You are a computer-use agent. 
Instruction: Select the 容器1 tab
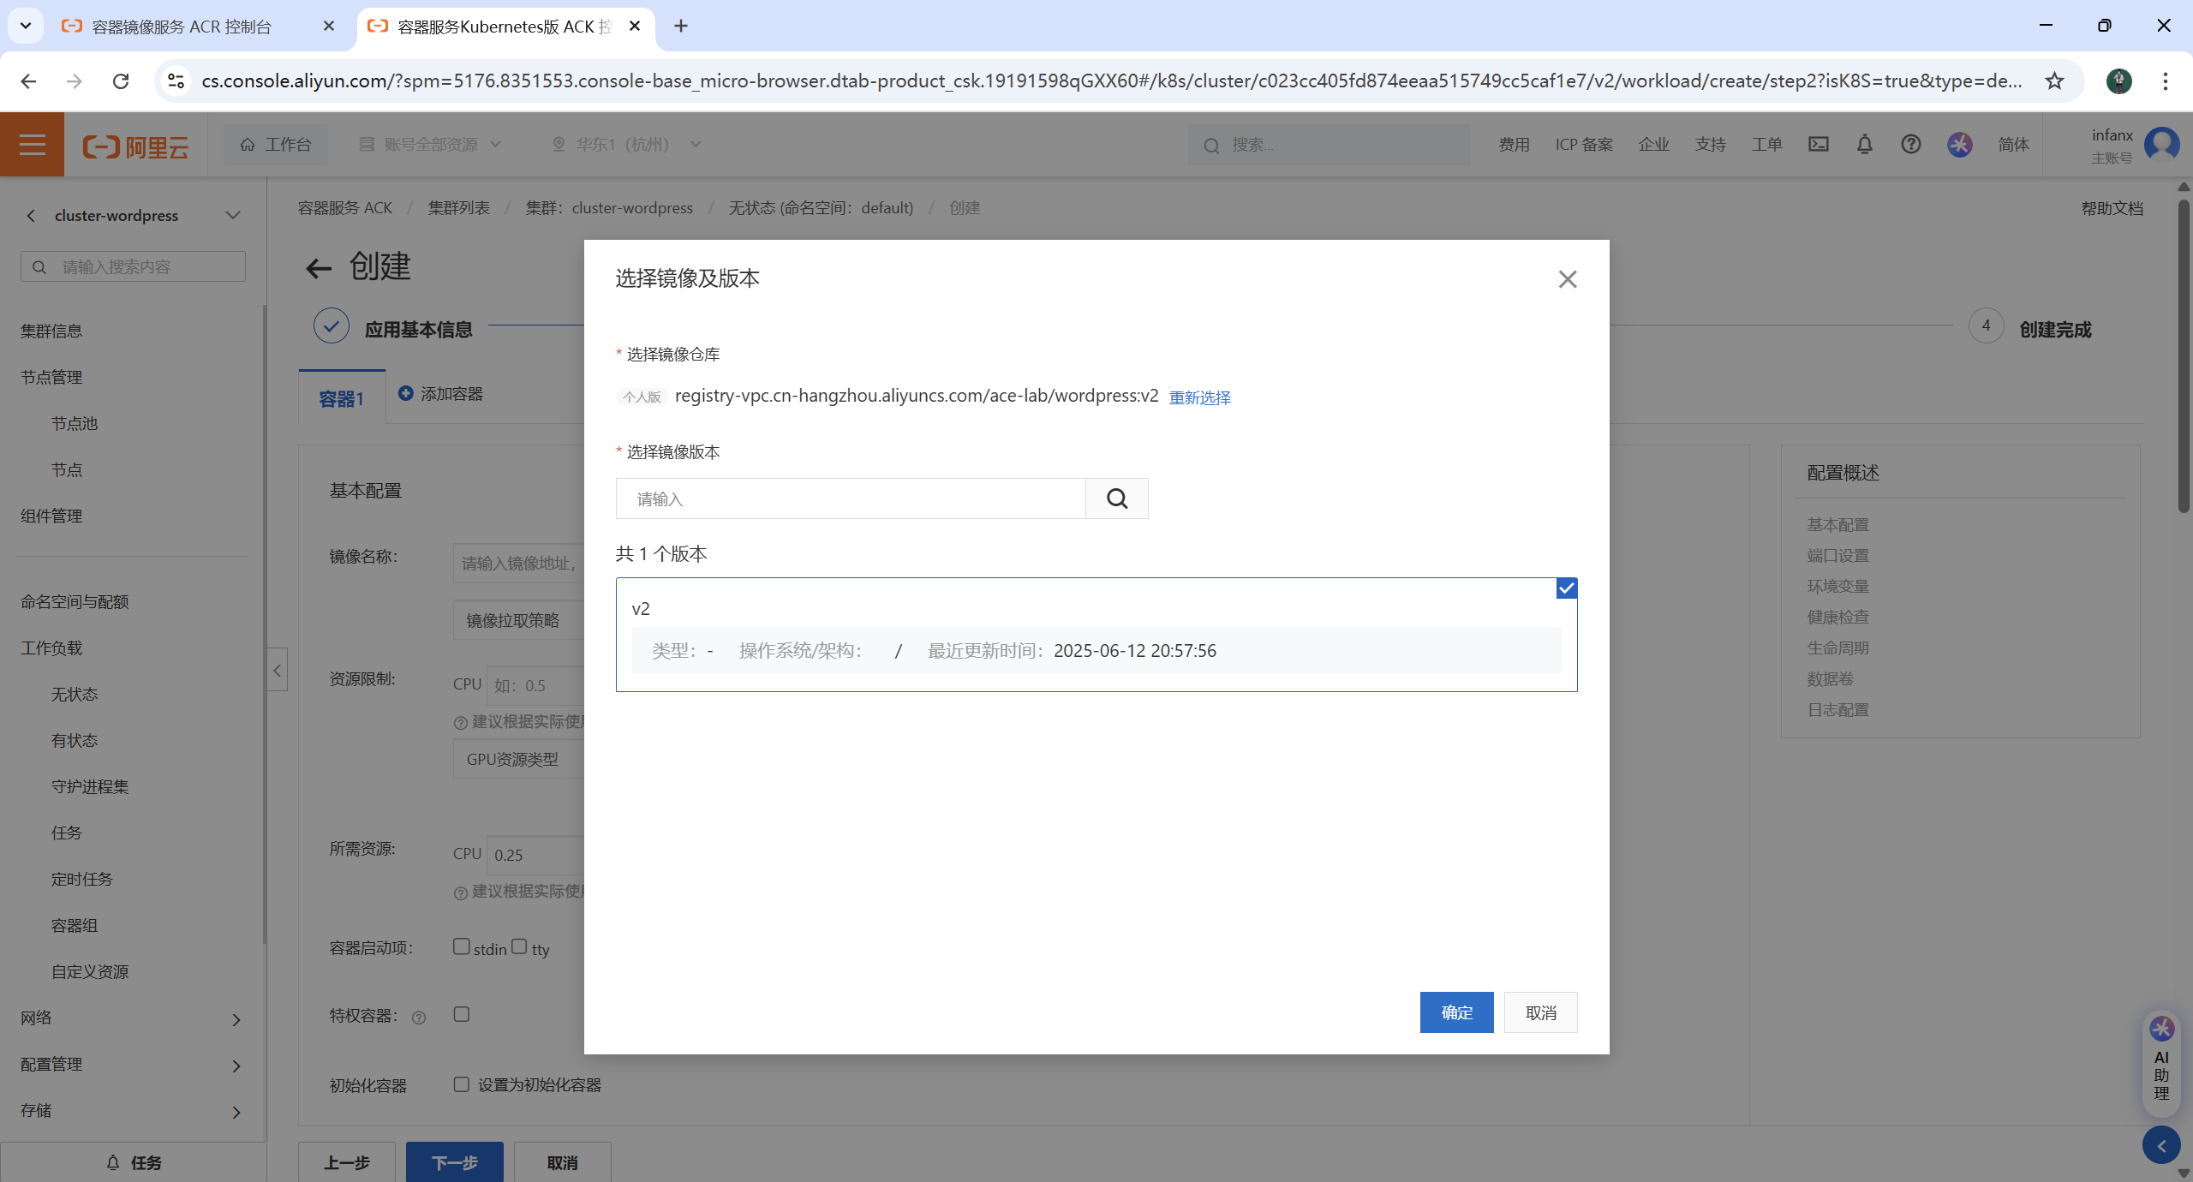point(341,398)
